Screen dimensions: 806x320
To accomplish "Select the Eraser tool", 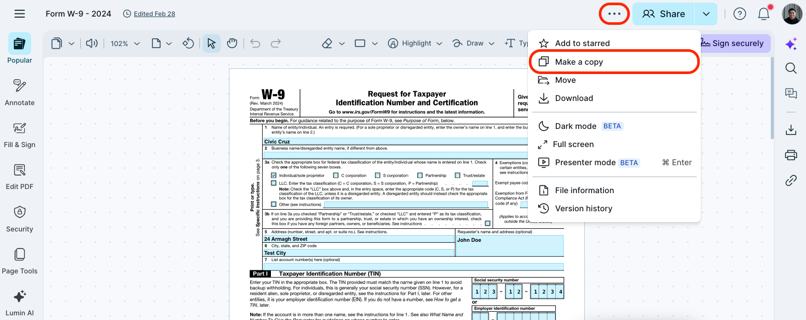I will pyautogui.click(x=327, y=43).
